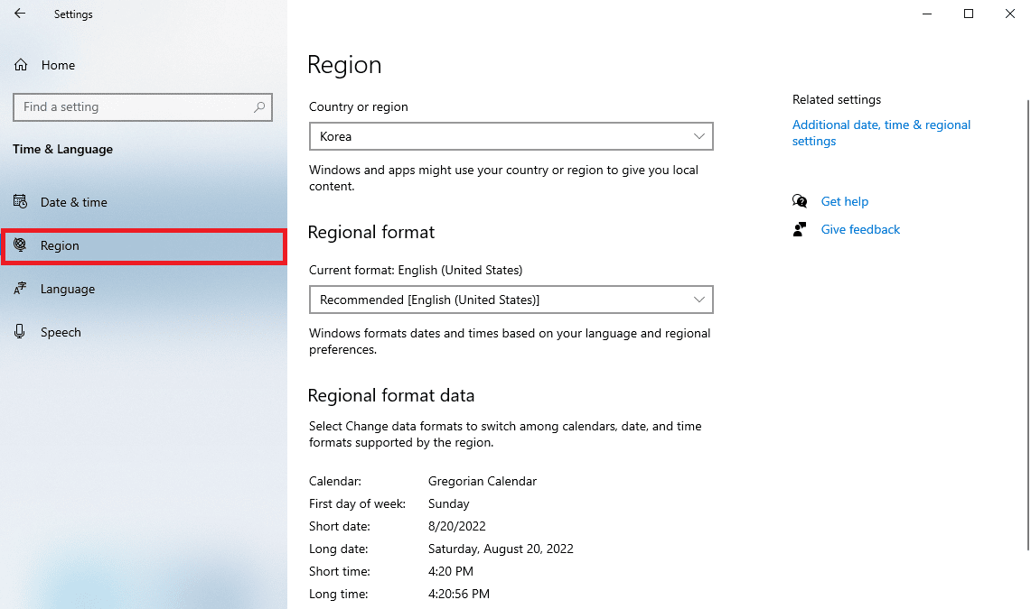
Task: Click the Give feedback person icon
Action: (x=800, y=229)
